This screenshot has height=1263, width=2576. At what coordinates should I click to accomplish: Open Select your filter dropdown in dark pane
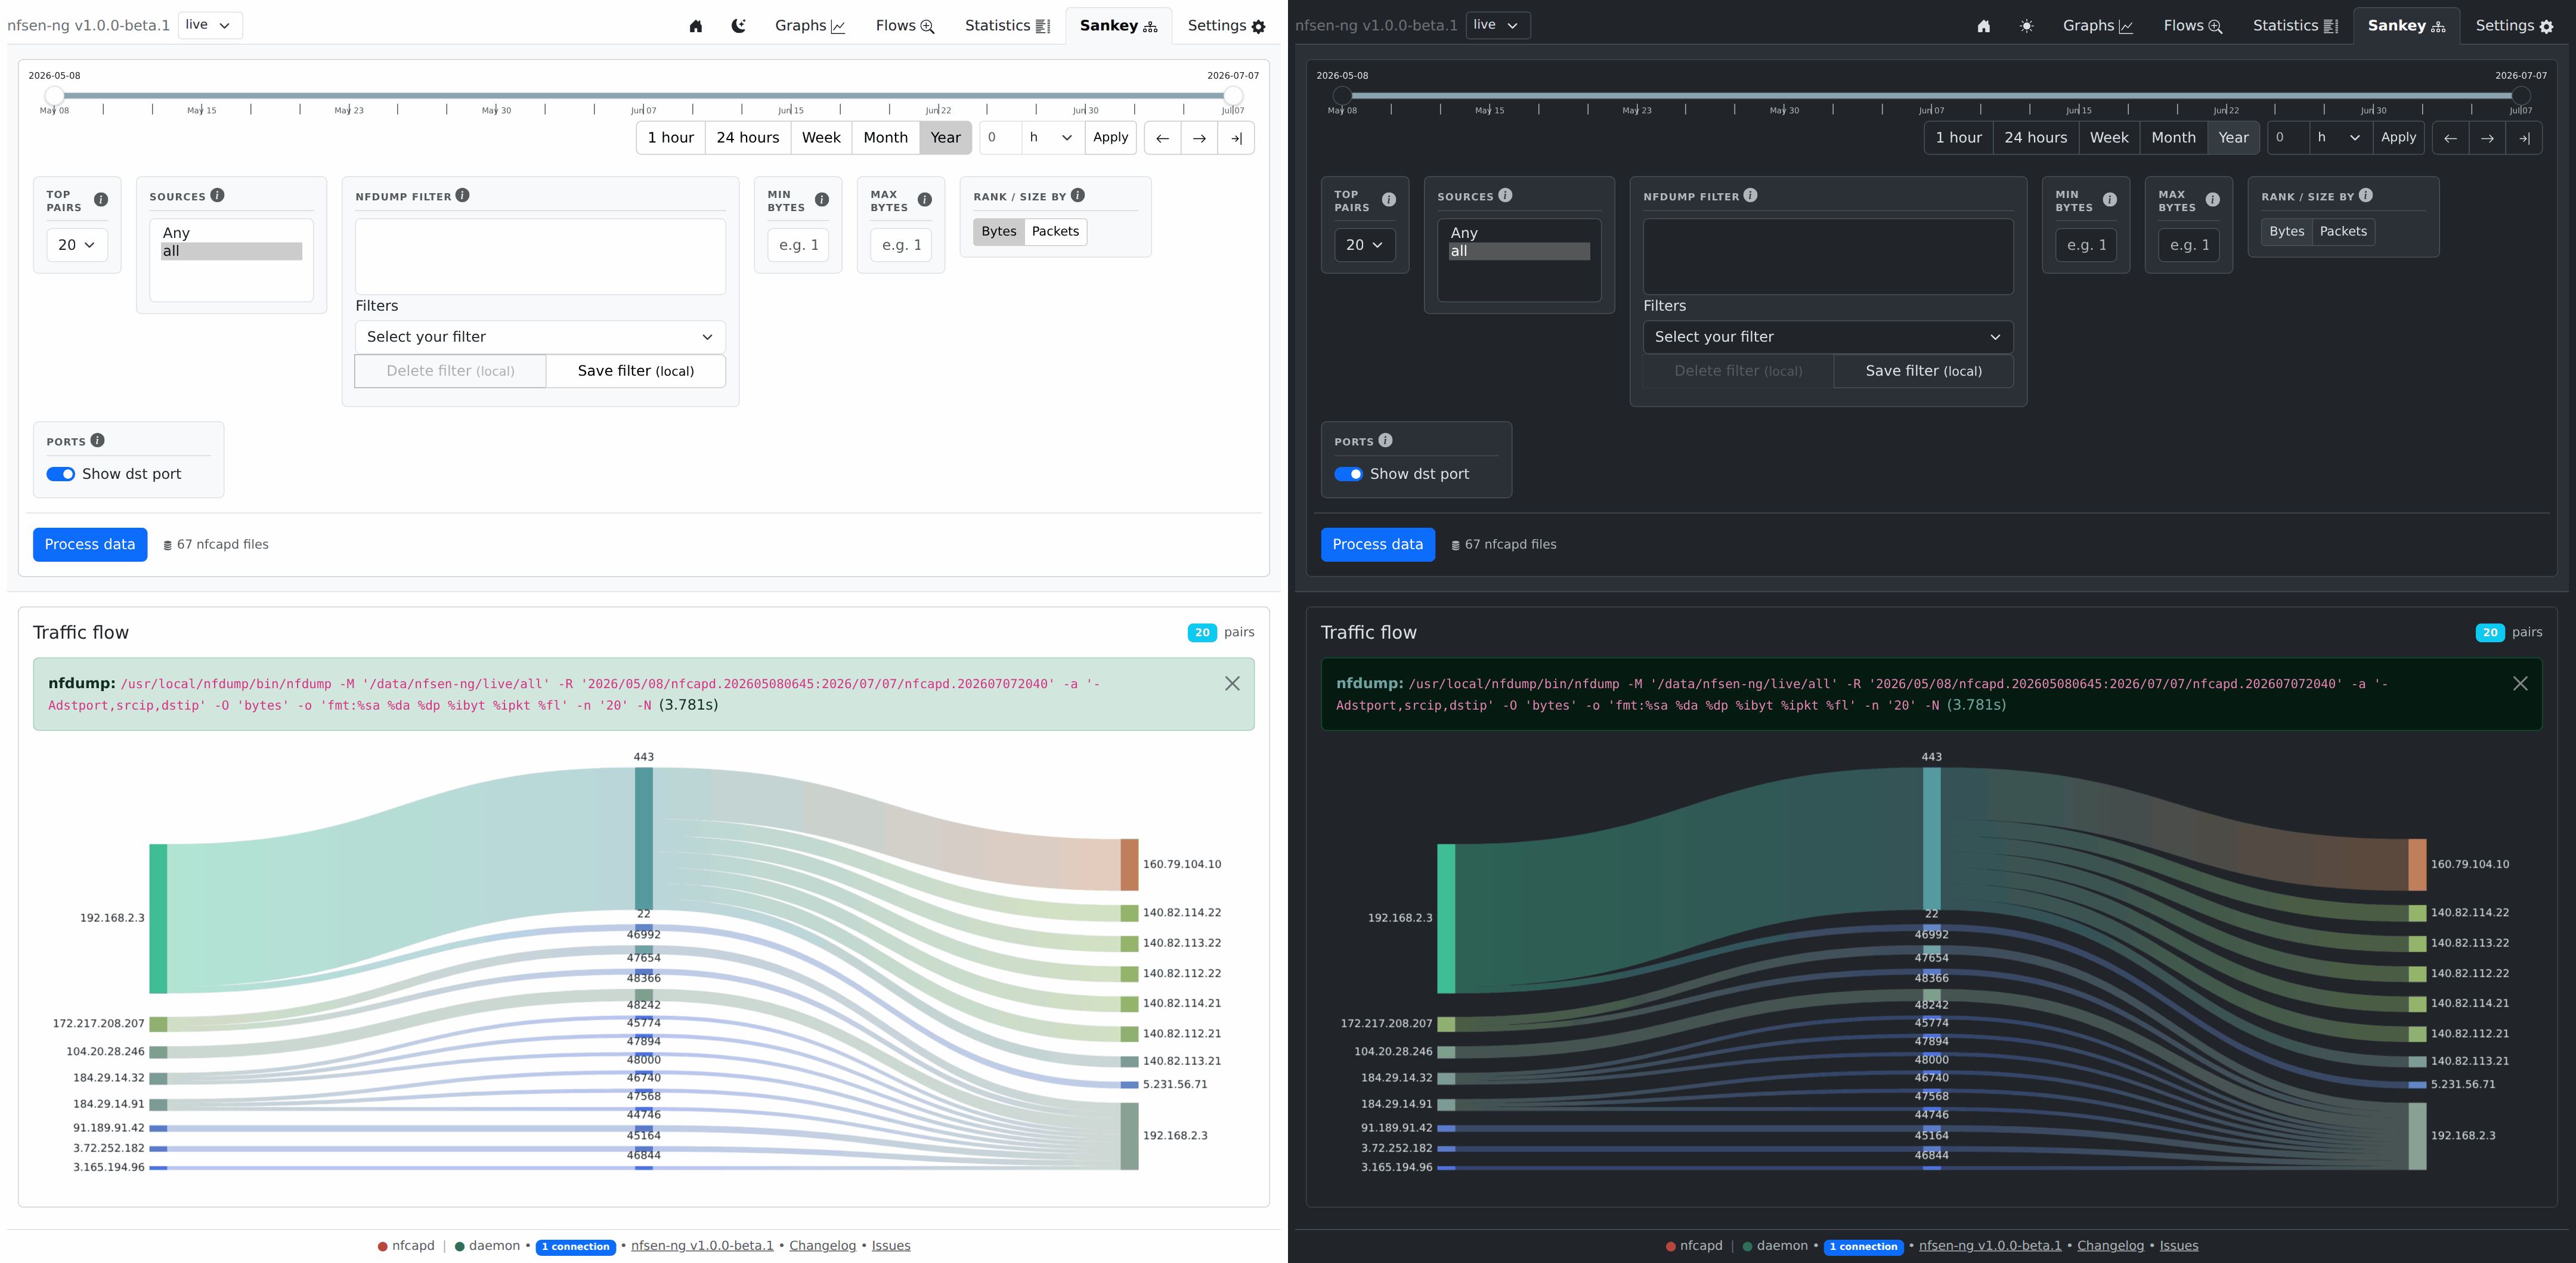click(x=1828, y=337)
